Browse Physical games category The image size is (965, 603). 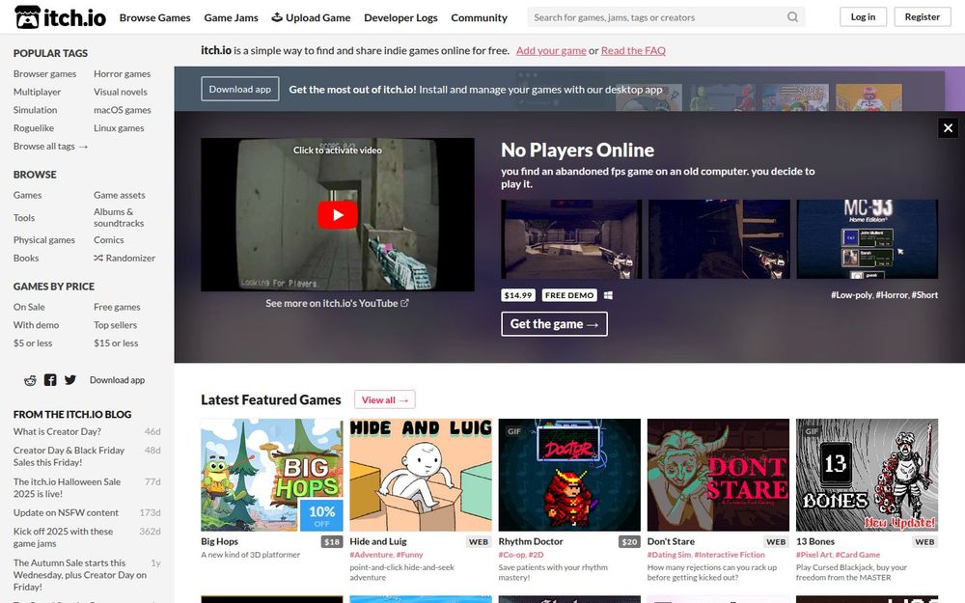coord(44,240)
